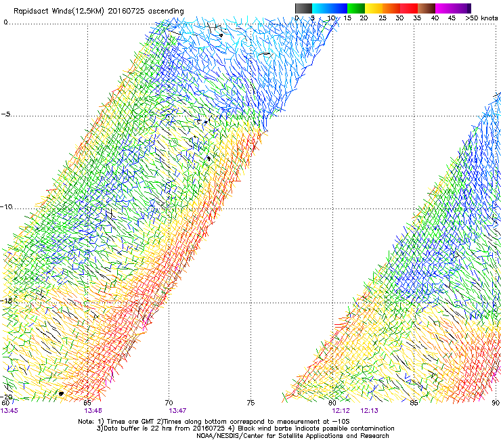Click the purple time stamp '13:46'
Screen dimensions: 501x440
point(93,411)
